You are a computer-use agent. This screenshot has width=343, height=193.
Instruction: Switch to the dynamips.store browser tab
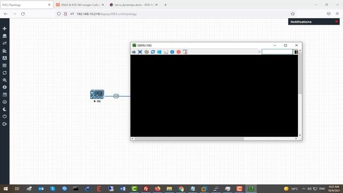click(133, 5)
